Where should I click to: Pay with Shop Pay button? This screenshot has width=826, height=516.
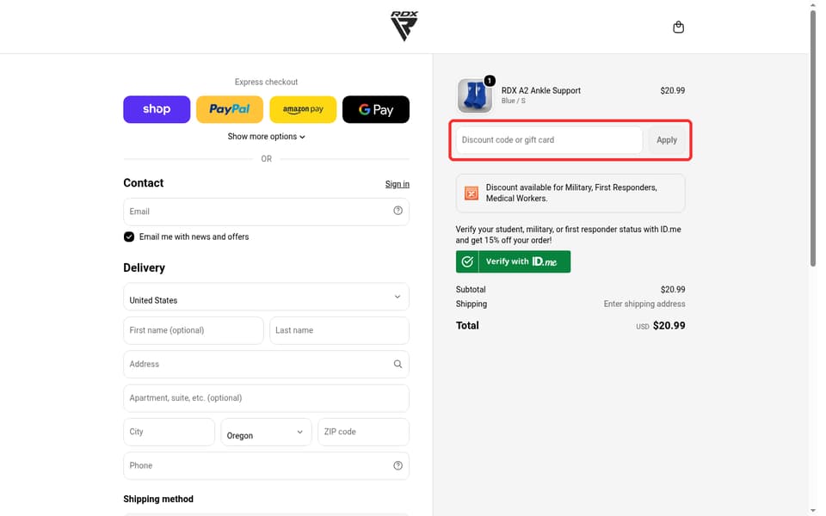(157, 109)
